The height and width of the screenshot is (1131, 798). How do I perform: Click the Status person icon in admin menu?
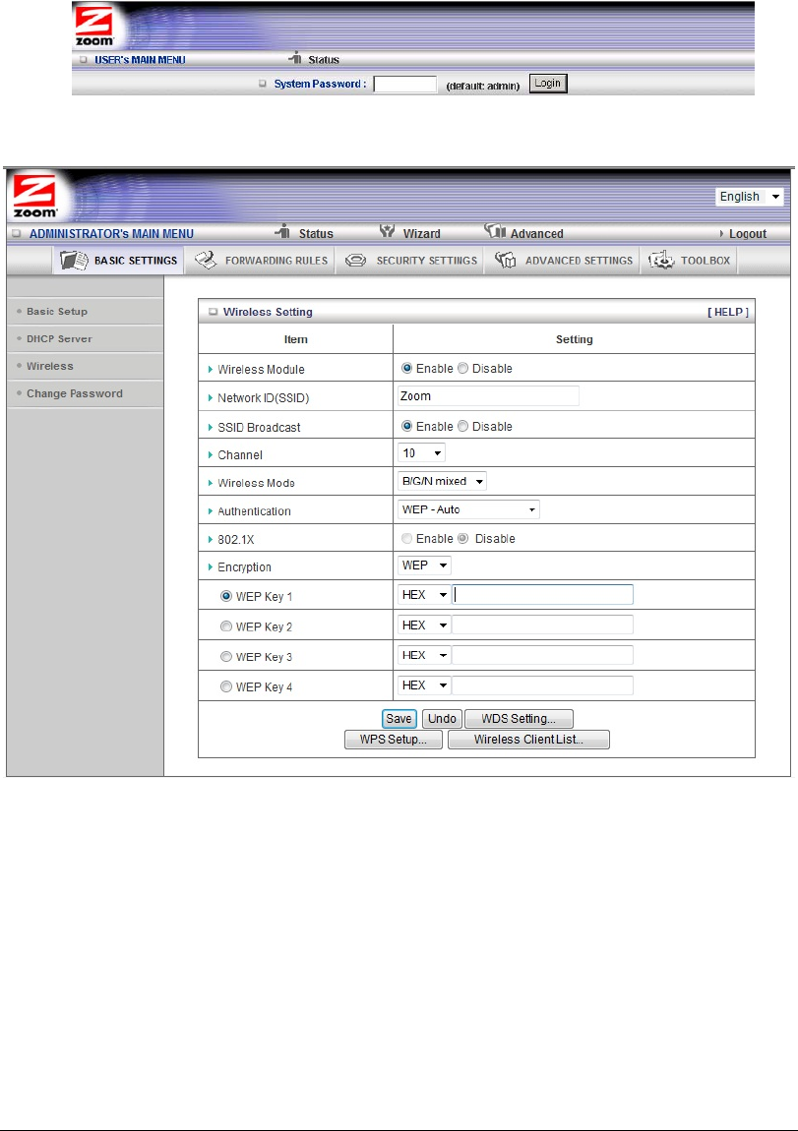tap(282, 231)
